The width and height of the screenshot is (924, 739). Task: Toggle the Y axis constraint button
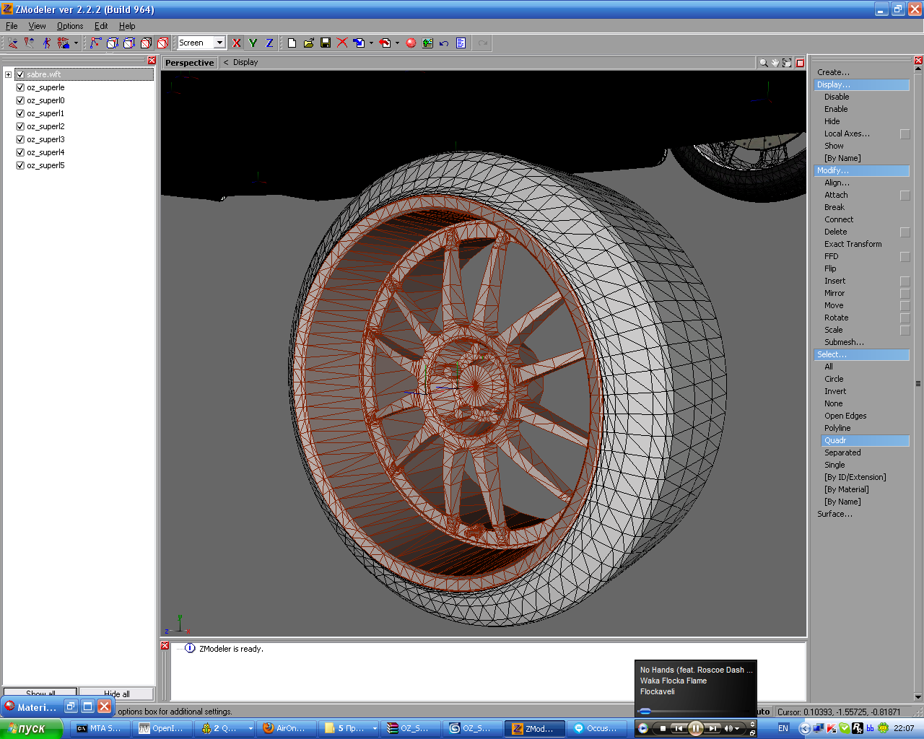[253, 43]
